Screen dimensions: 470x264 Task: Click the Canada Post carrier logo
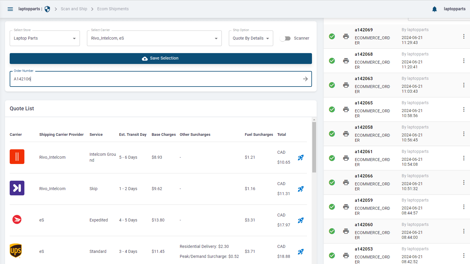point(17,219)
